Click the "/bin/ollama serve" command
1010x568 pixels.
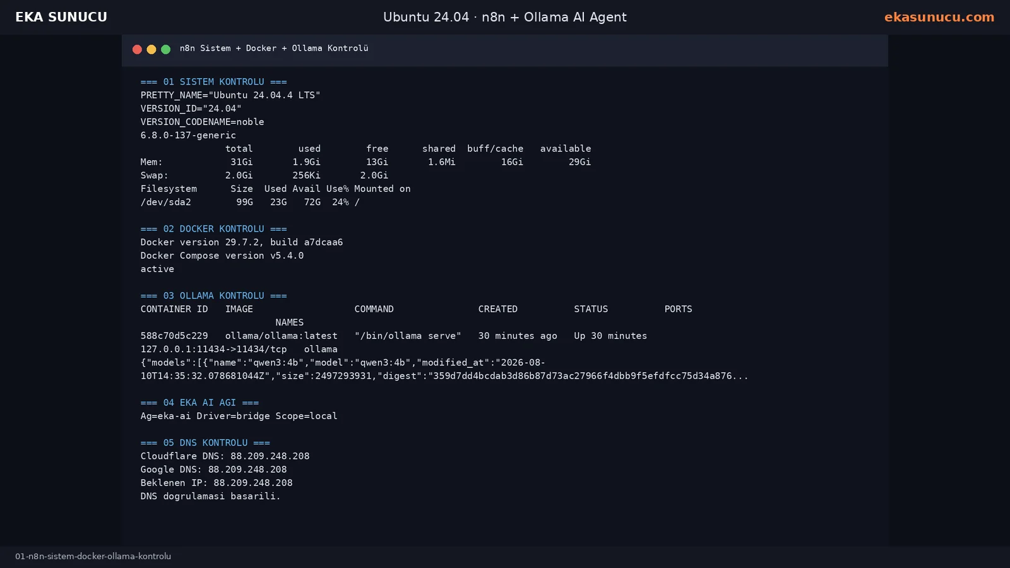(408, 336)
